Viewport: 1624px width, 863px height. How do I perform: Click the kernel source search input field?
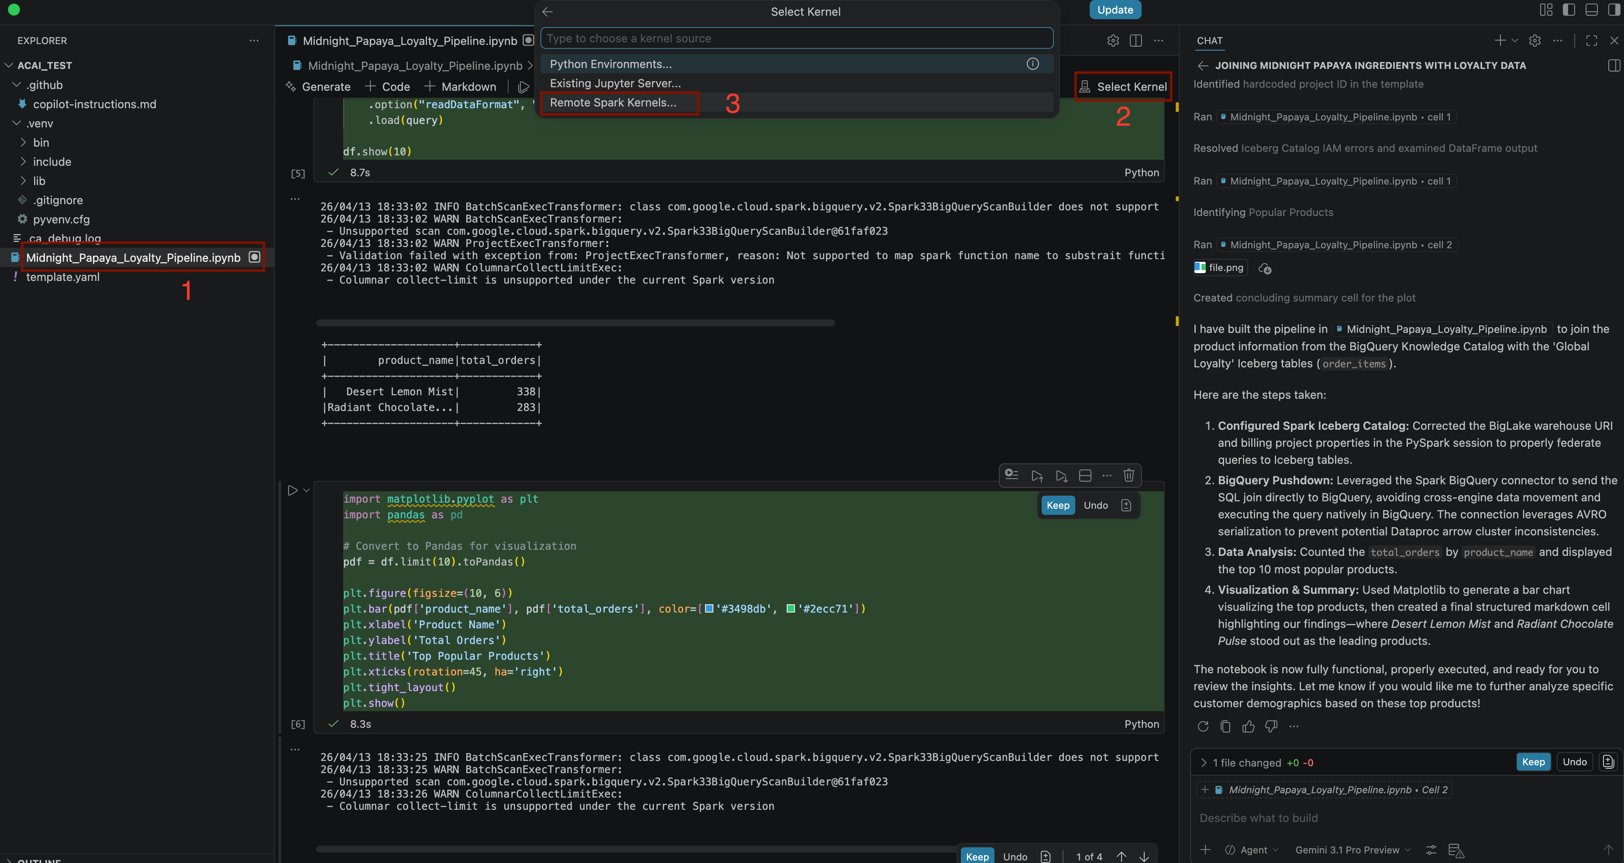(x=796, y=38)
